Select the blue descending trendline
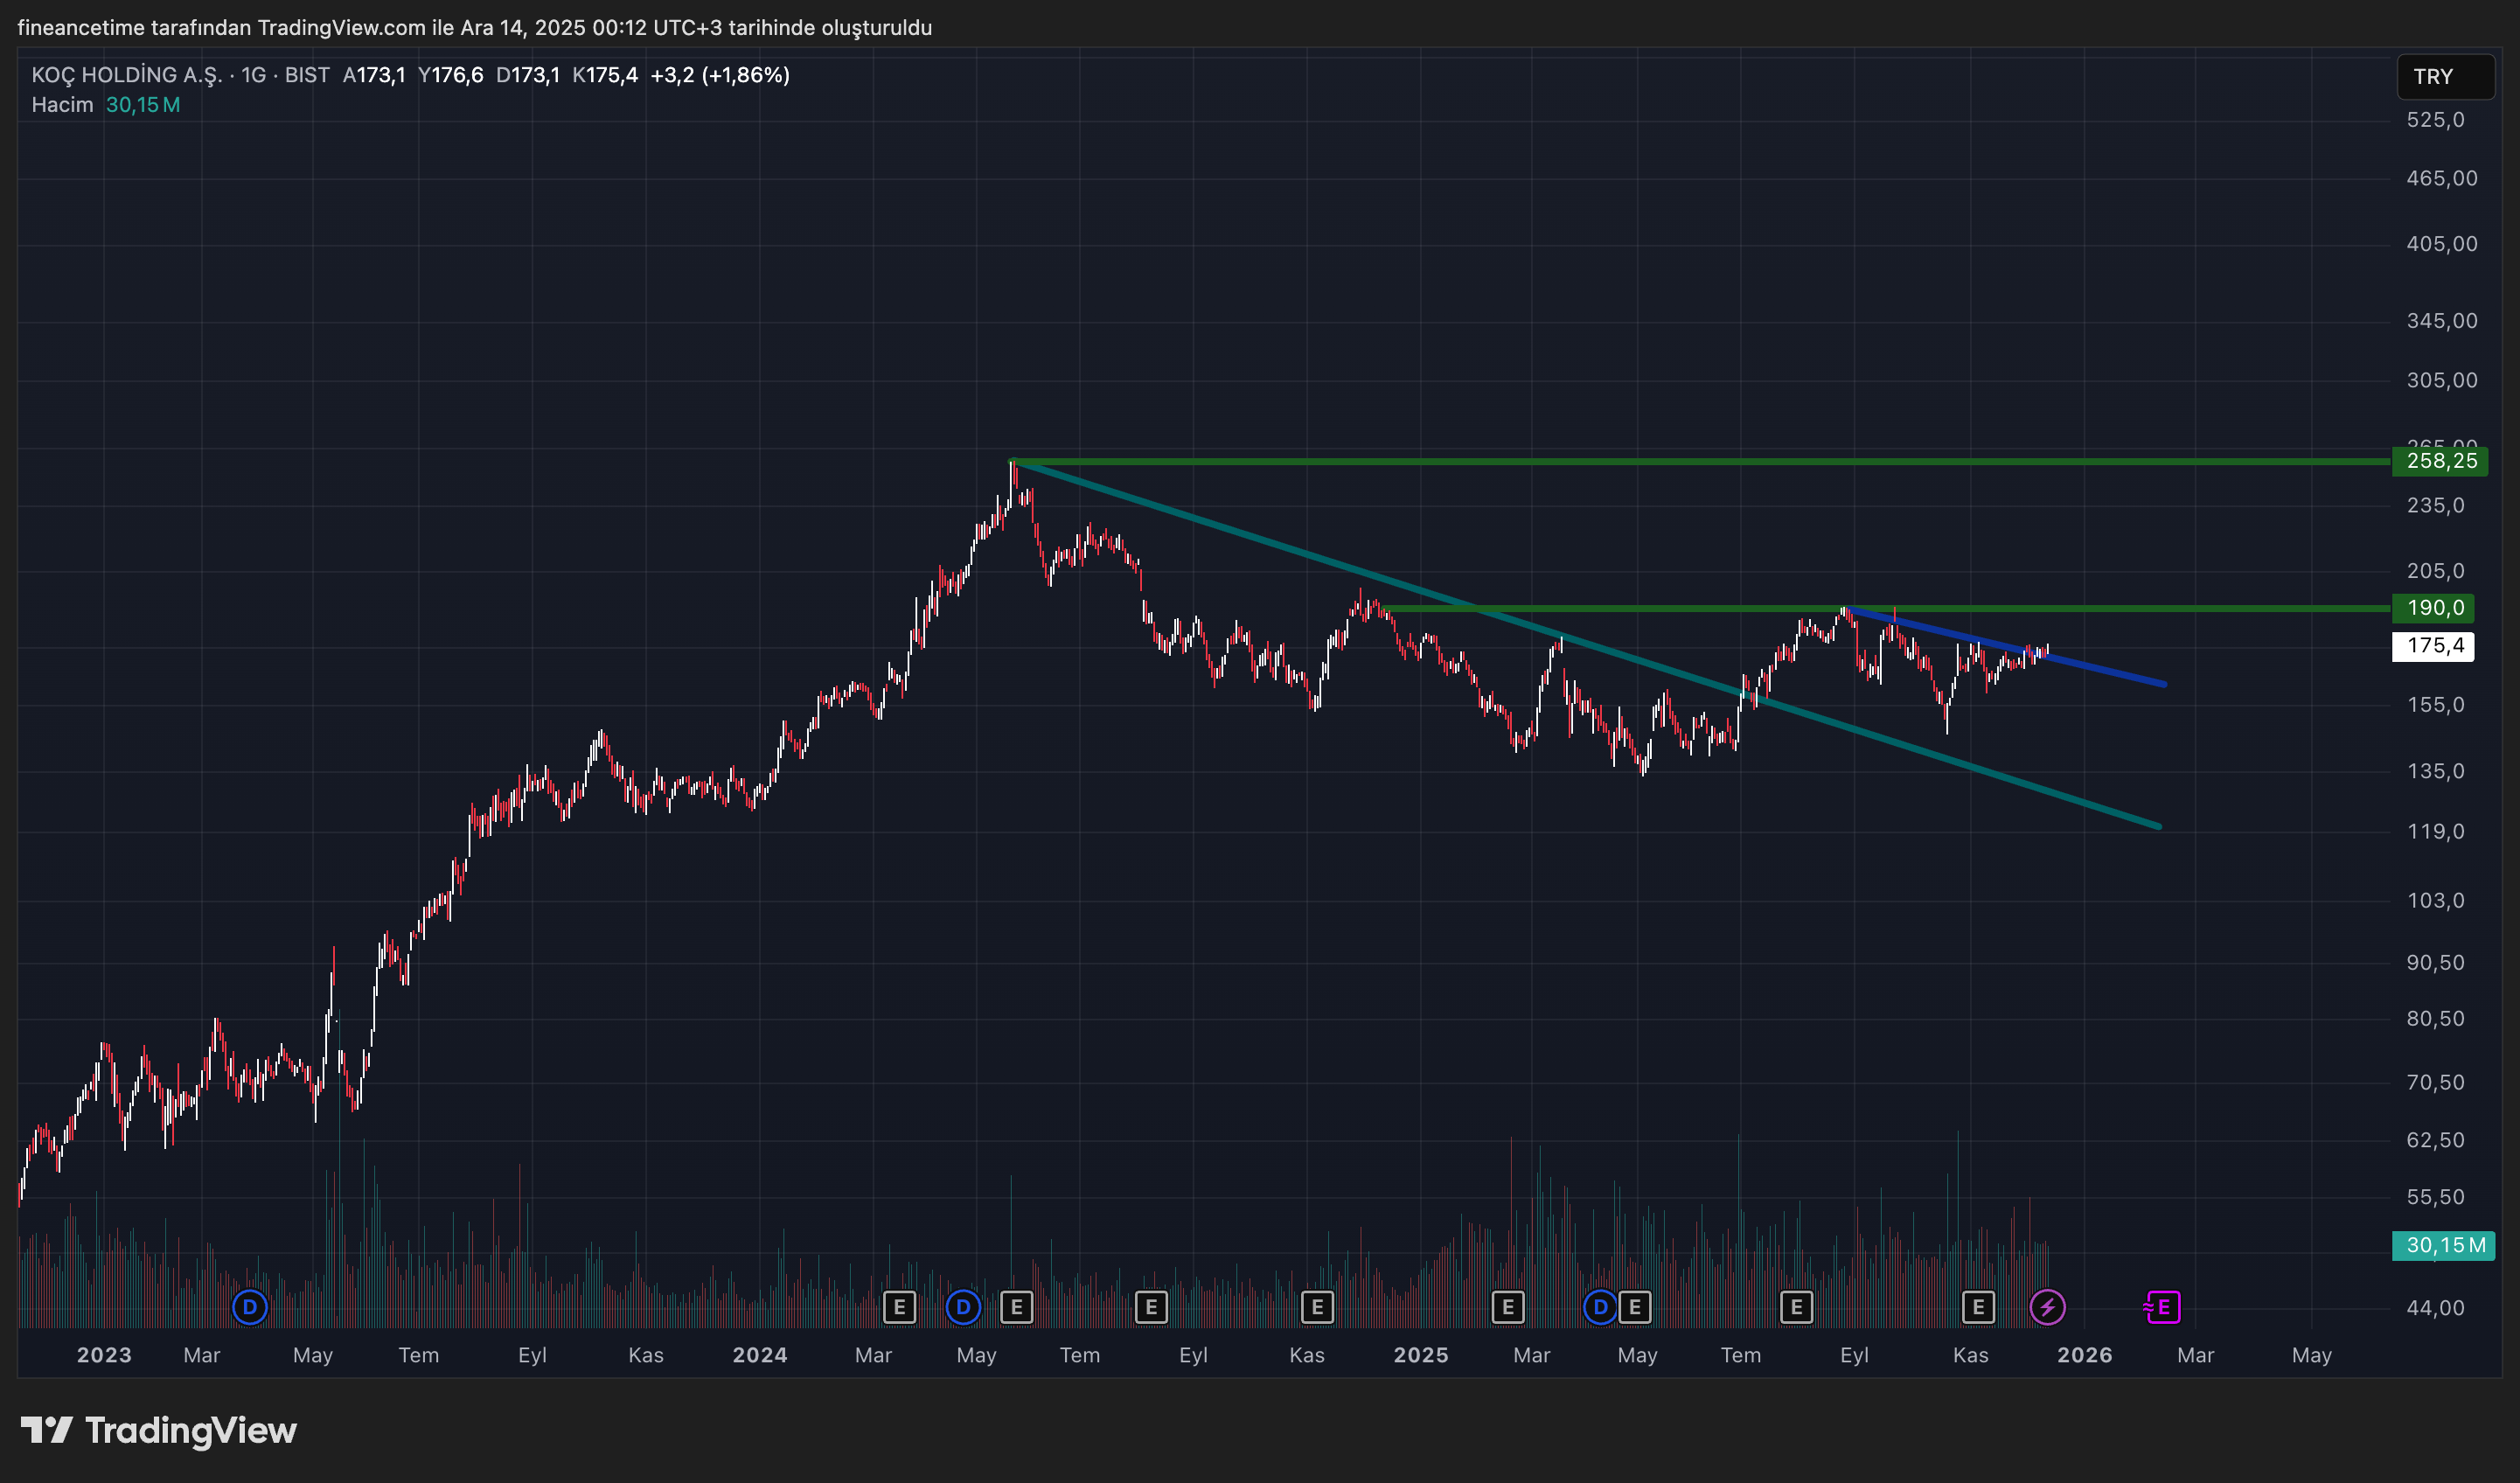Viewport: 2520px width, 1483px height. point(2100,670)
